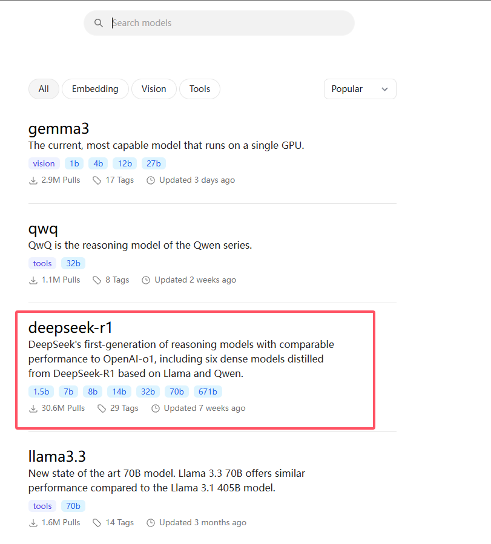This screenshot has width=491, height=544.
Task: Click the magnifier icon in search bar
Action: [99, 23]
